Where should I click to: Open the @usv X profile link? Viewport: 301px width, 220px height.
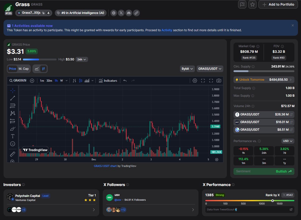(x=118, y=200)
